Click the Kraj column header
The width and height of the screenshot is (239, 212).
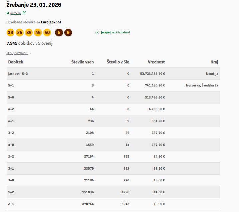coord(214,62)
